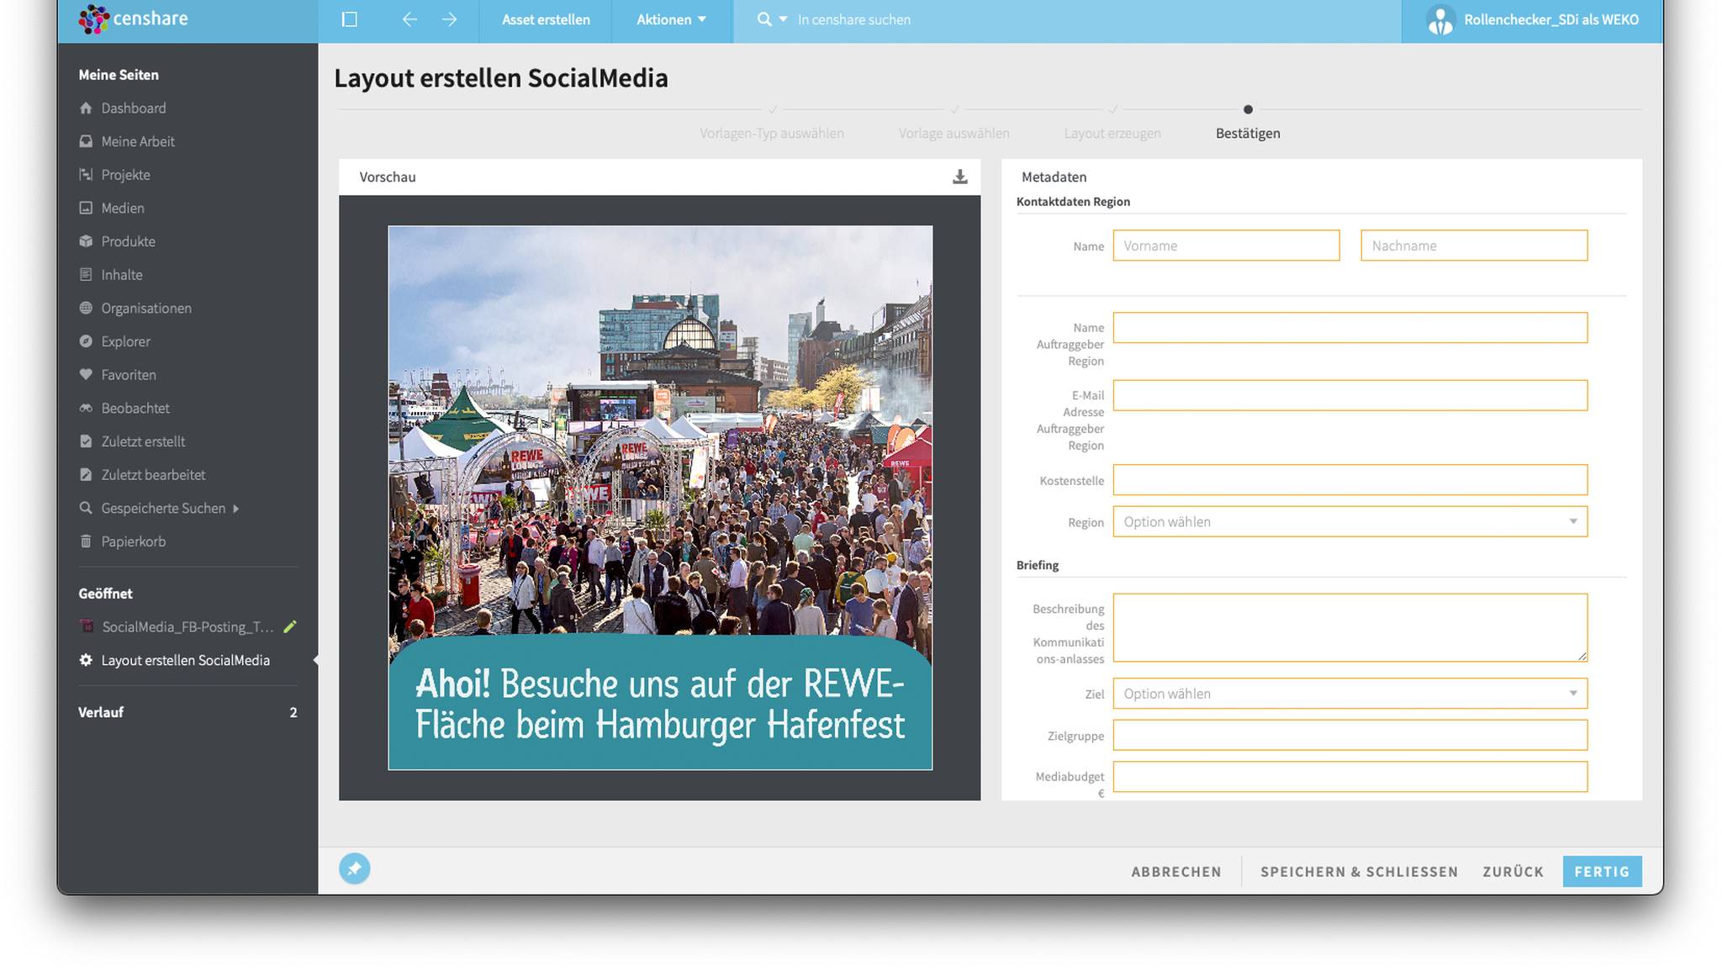Click the Favoriten heart icon
Image resolution: width=1722 pixels, height=972 pixels.
tap(86, 374)
